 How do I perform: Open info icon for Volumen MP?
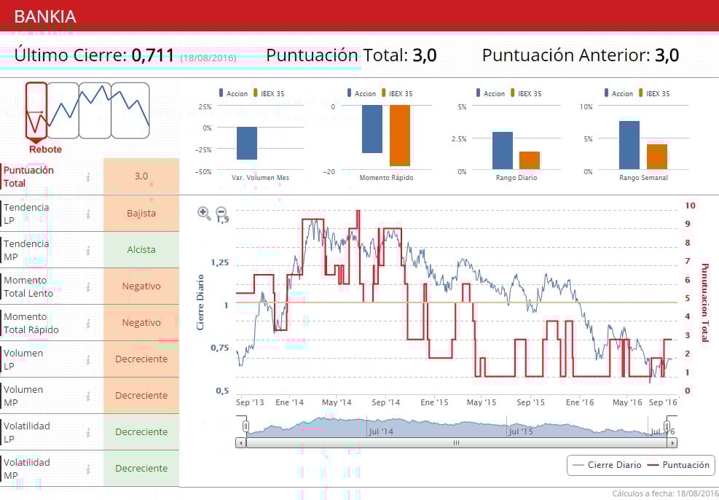click(88, 397)
